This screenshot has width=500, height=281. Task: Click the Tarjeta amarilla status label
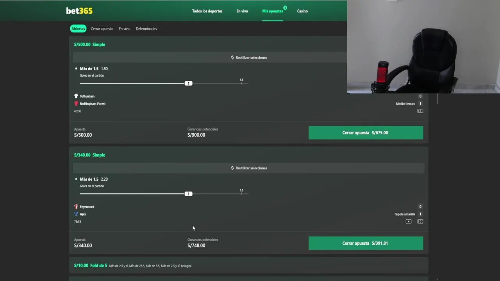[x=405, y=214]
